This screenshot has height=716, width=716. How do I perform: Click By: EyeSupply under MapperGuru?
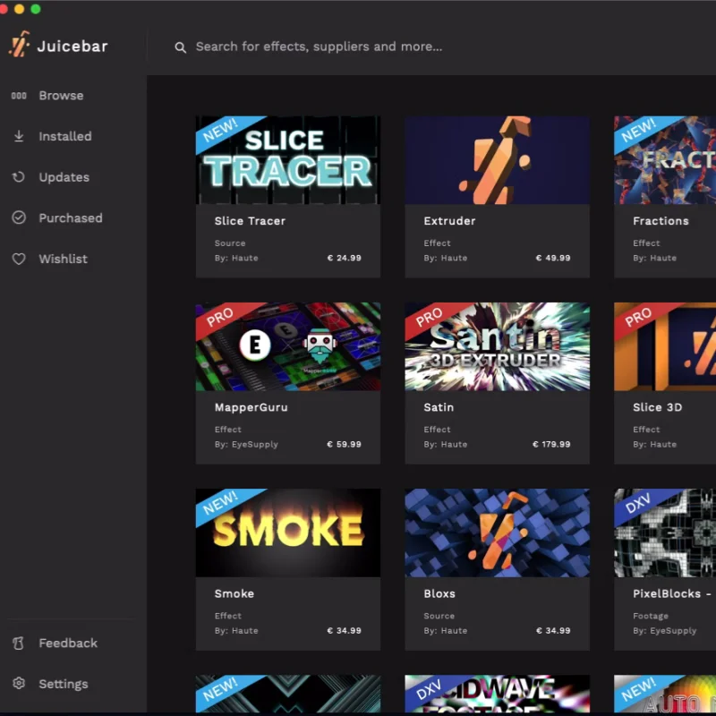[x=246, y=444]
